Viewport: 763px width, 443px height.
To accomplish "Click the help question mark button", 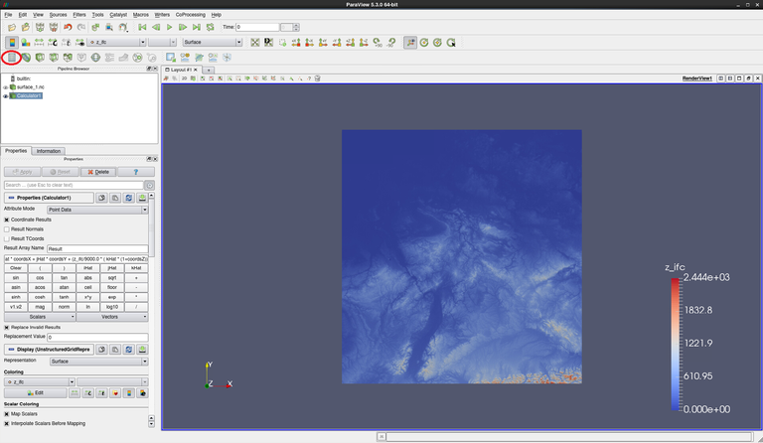I will pyautogui.click(x=136, y=172).
